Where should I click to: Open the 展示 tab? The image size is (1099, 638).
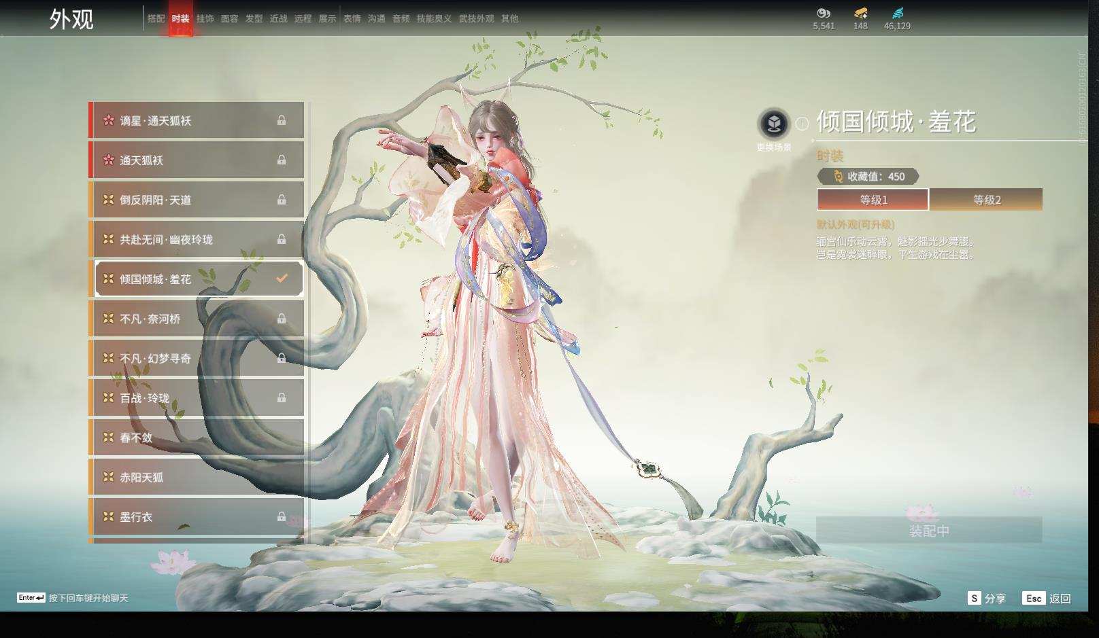pyautogui.click(x=327, y=18)
